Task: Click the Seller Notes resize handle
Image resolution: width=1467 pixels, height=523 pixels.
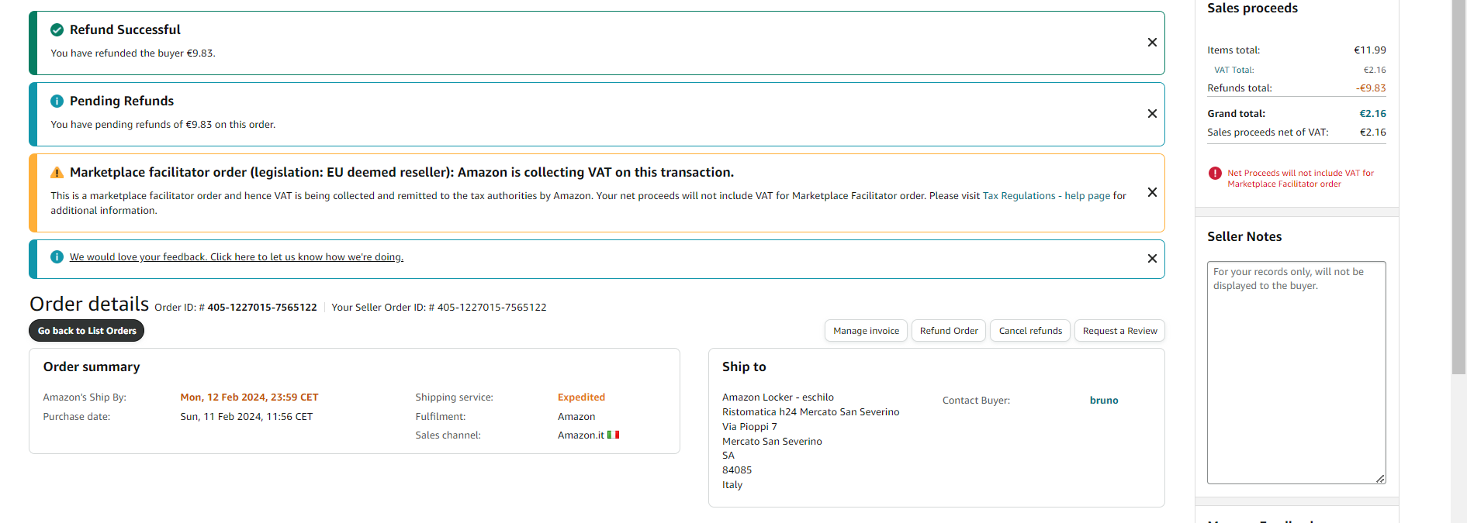Action: point(1380,479)
